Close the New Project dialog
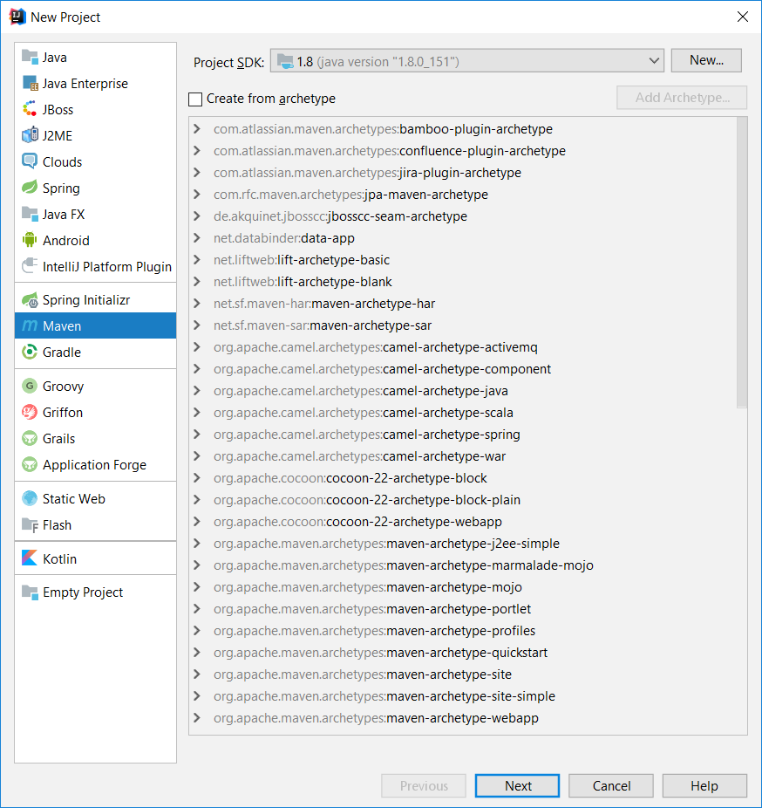Viewport: 762px width, 808px height. pyautogui.click(x=742, y=17)
